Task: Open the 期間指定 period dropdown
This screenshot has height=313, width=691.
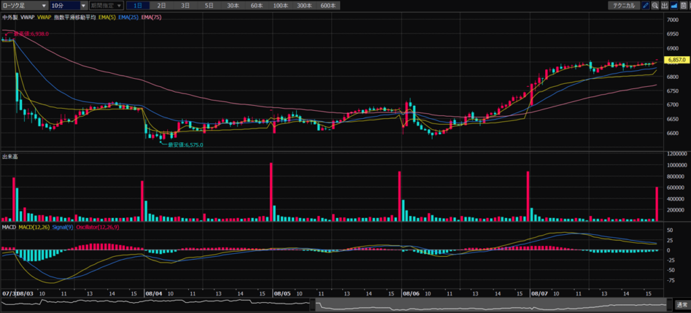Action: (x=106, y=5)
